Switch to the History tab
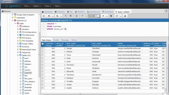 tap(74, 40)
